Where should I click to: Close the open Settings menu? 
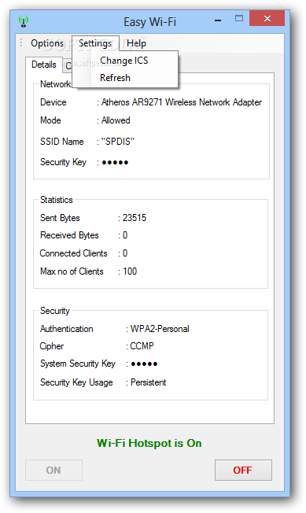95,43
